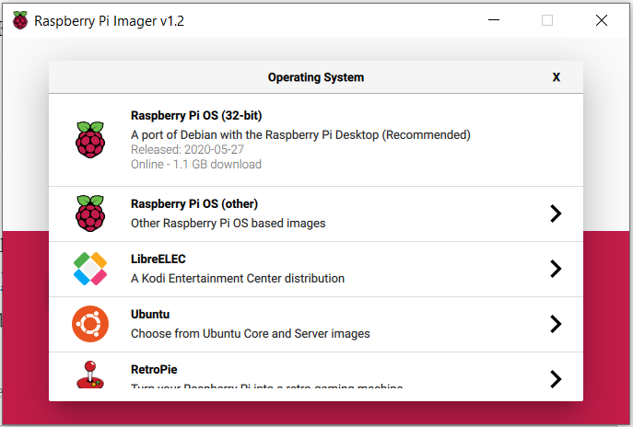Close the Operating System dialog with X
The width and height of the screenshot is (633, 427).
tap(557, 77)
